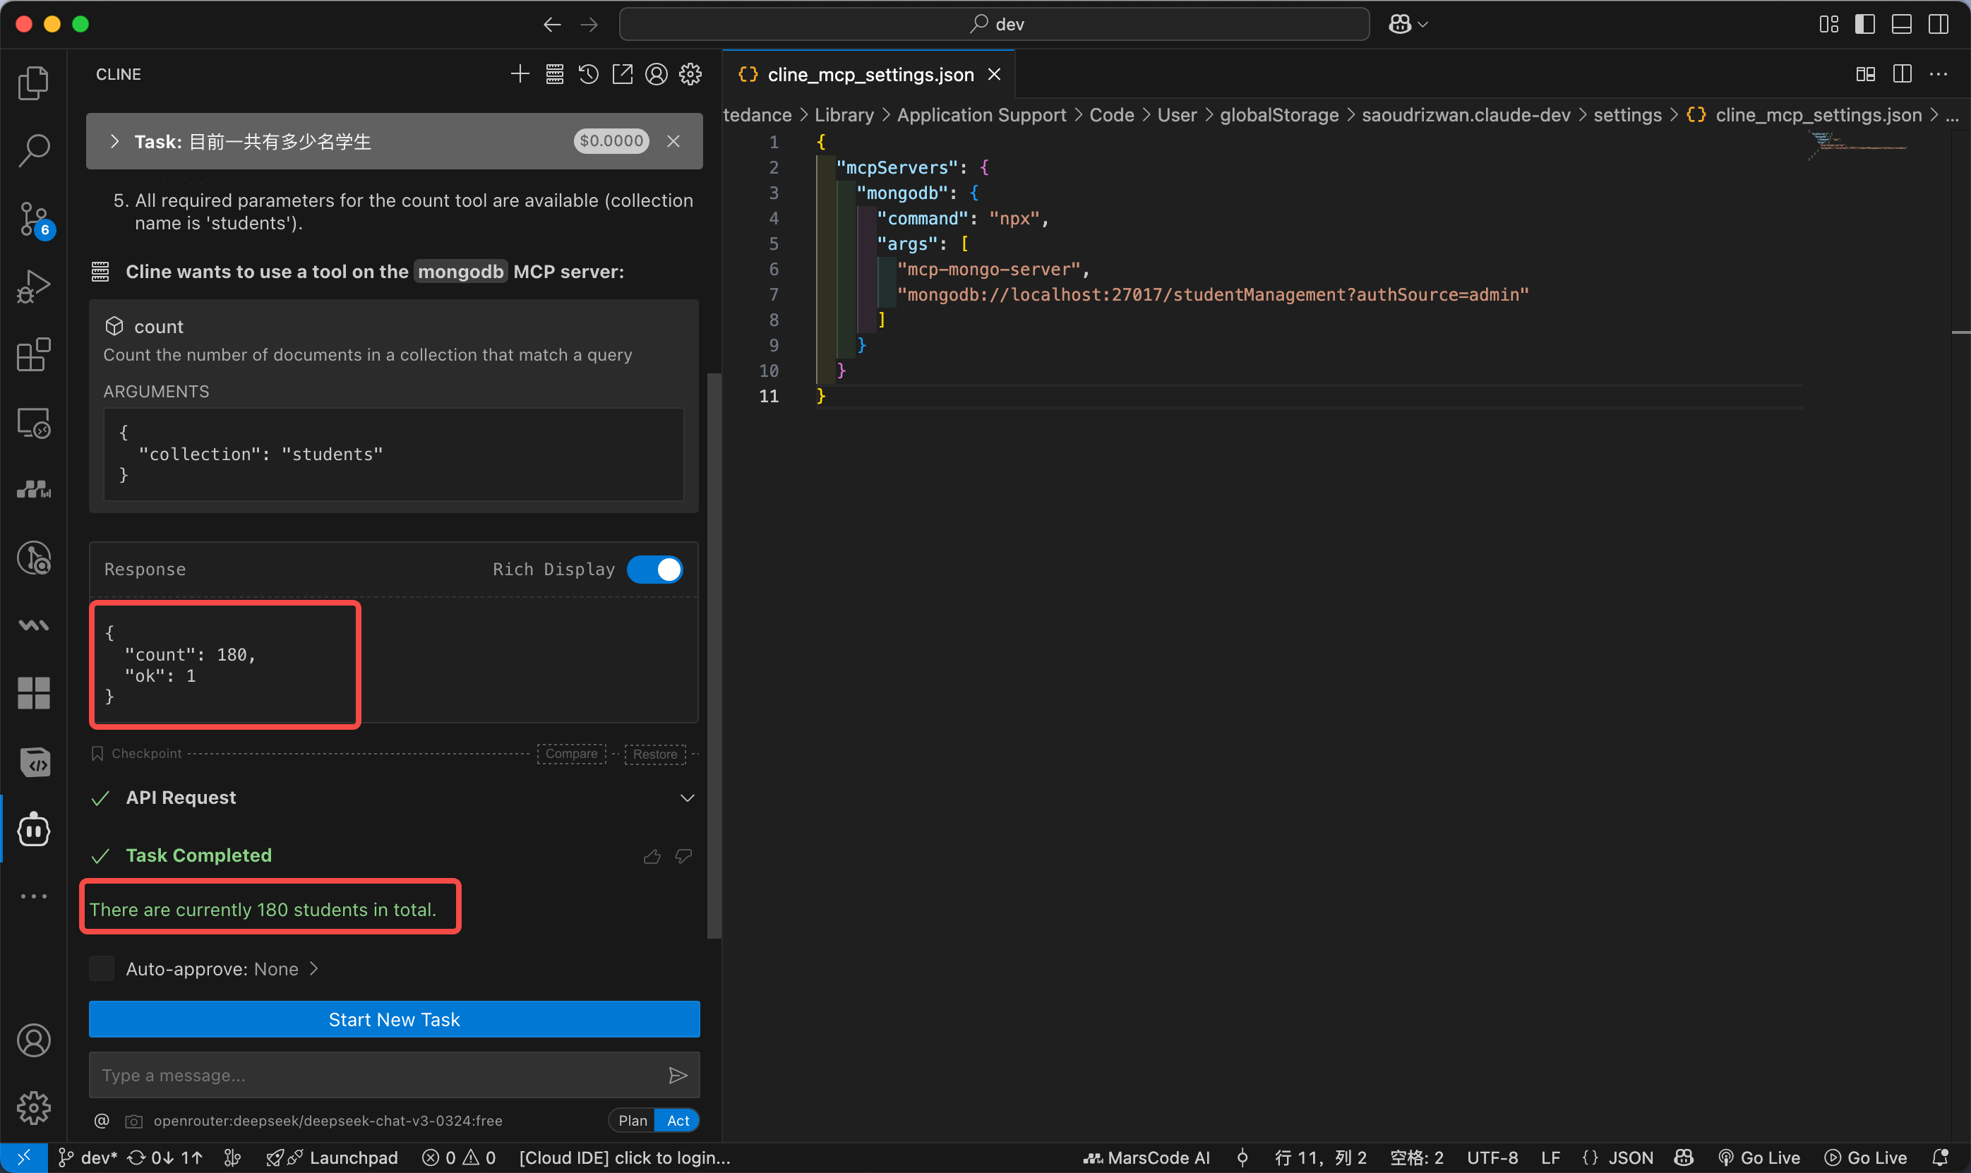
Task: Click MarsCode AI in status bar
Action: point(1146,1157)
